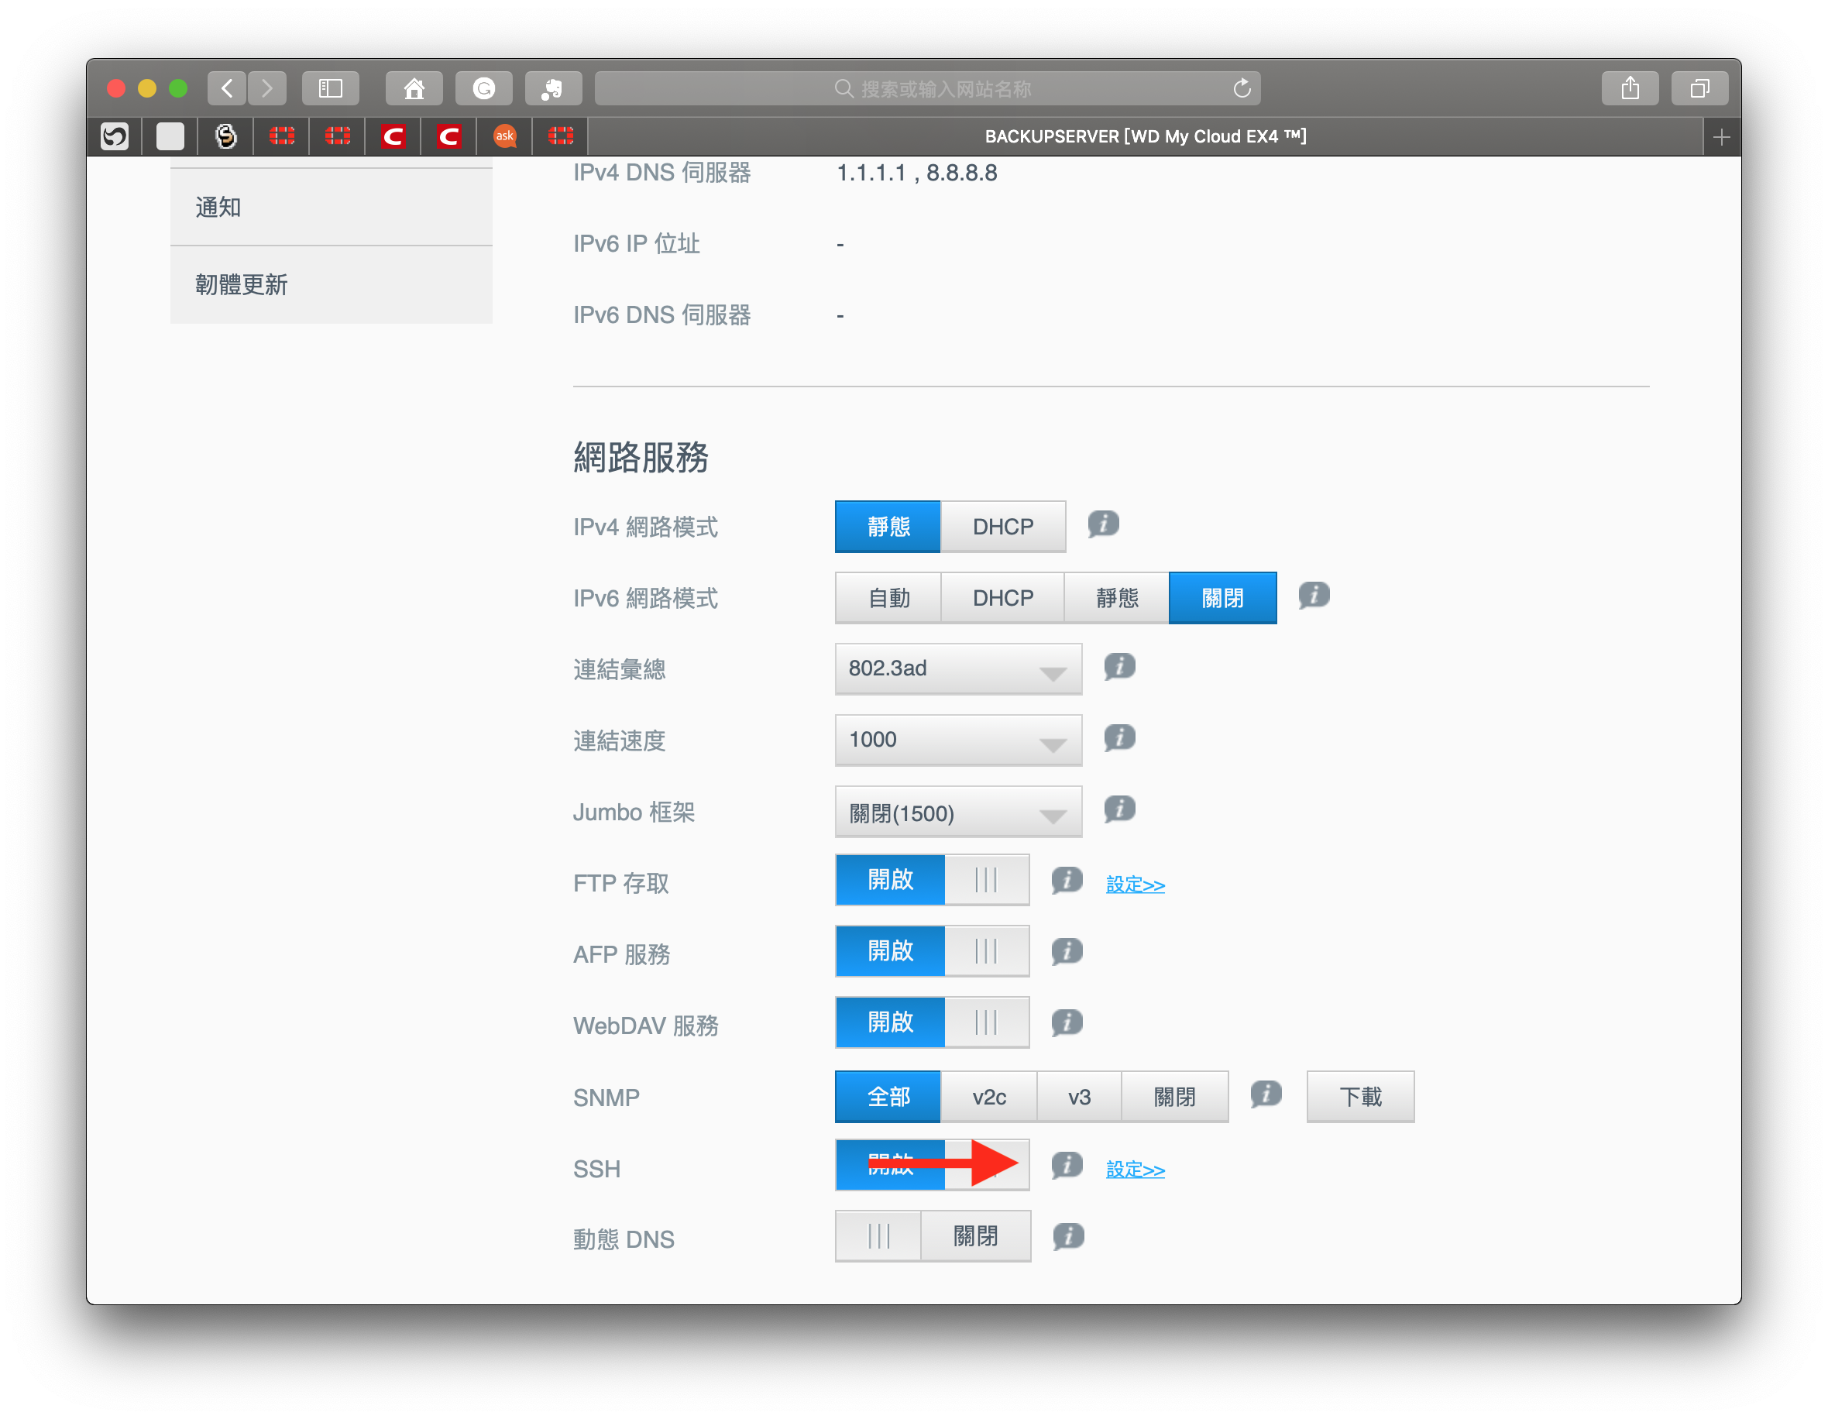The width and height of the screenshot is (1828, 1419).
Task: Select 靜態 for IPv4 網路模式
Action: point(888,527)
